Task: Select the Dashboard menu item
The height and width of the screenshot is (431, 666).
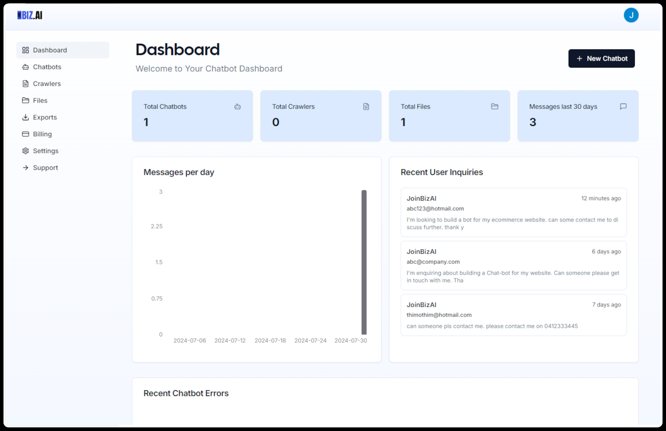Action: (x=50, y=50)
